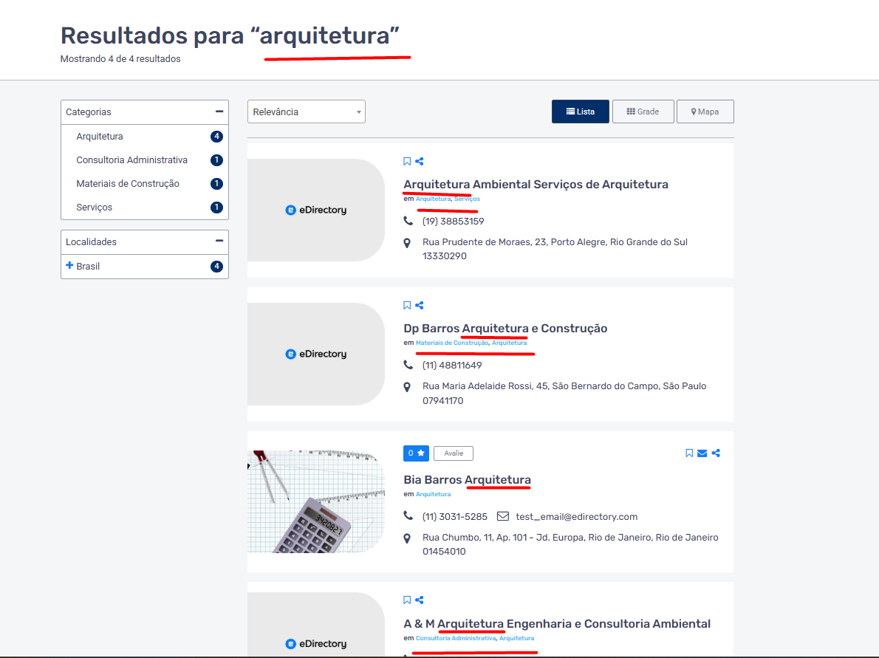Open eDirectory placeholder image of Arquitetura Ambiental
The height and width of the screenshot is (658, 879).
(316, 210)
